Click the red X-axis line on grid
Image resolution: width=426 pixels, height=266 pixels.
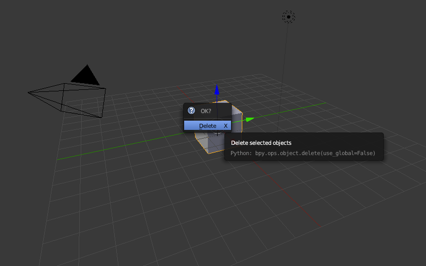[282, 189]
